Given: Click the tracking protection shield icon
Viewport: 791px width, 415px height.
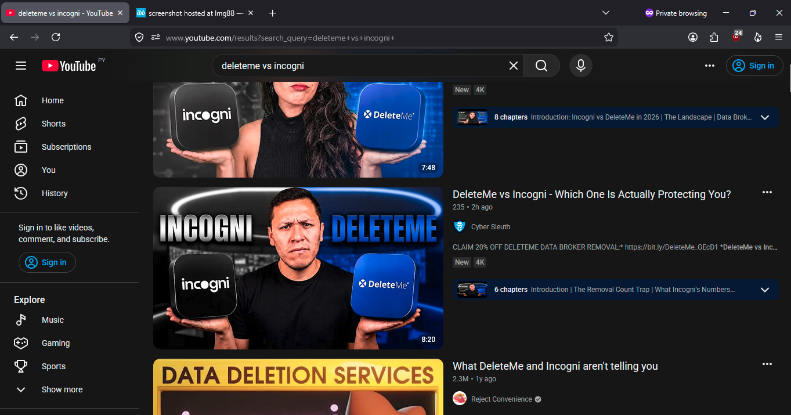Looking at the screenshot, I should pos(139,37).
